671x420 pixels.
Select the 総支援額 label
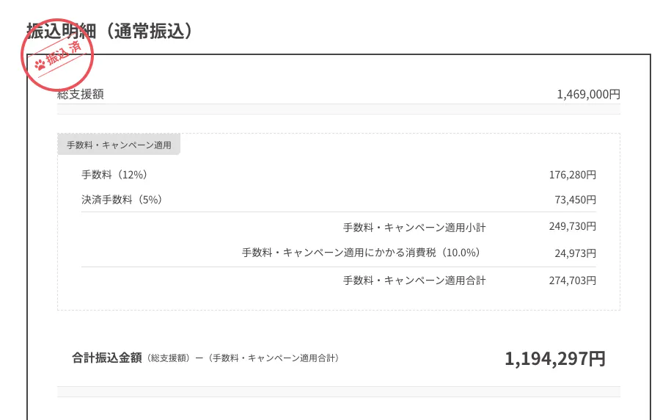tap(81, 94)
